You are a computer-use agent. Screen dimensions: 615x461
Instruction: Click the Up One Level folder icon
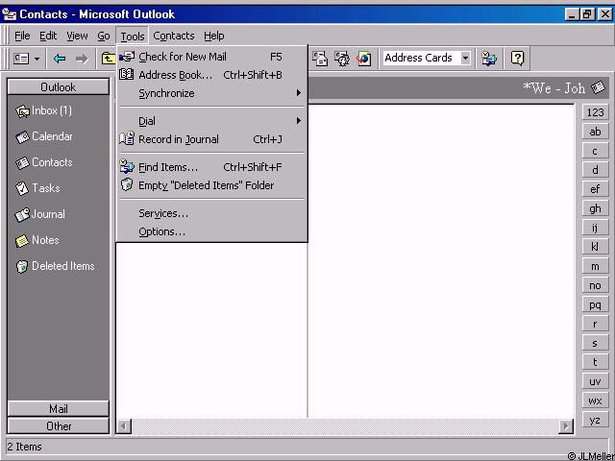coord(108,59)
